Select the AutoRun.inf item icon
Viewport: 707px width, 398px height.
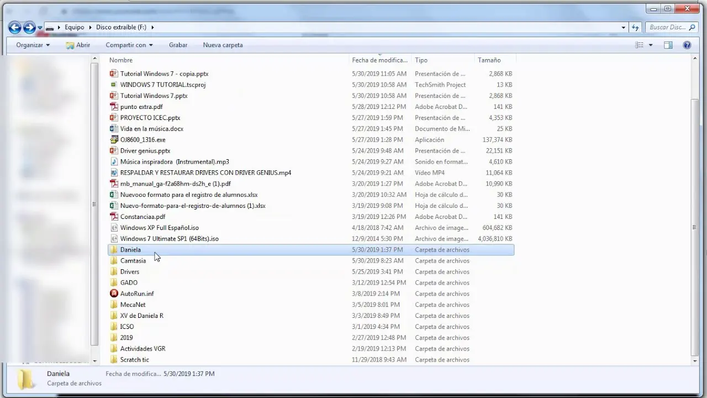[114, 294]
